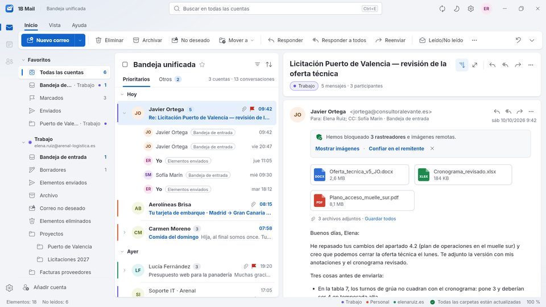
Task: Toggle Leído/No leído status
Action: (x=441, y=40)
